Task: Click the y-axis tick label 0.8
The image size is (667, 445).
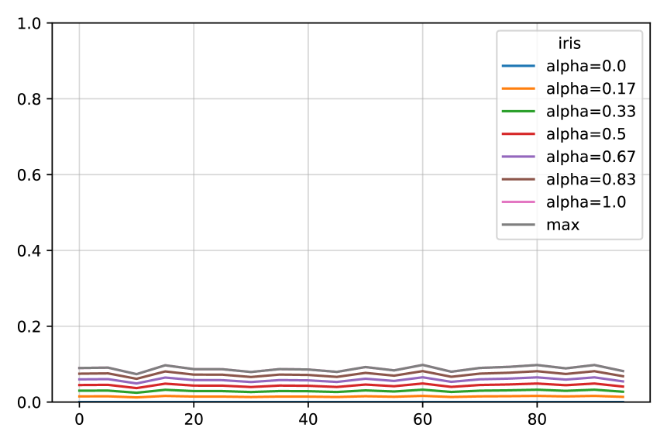Action: 29,99
